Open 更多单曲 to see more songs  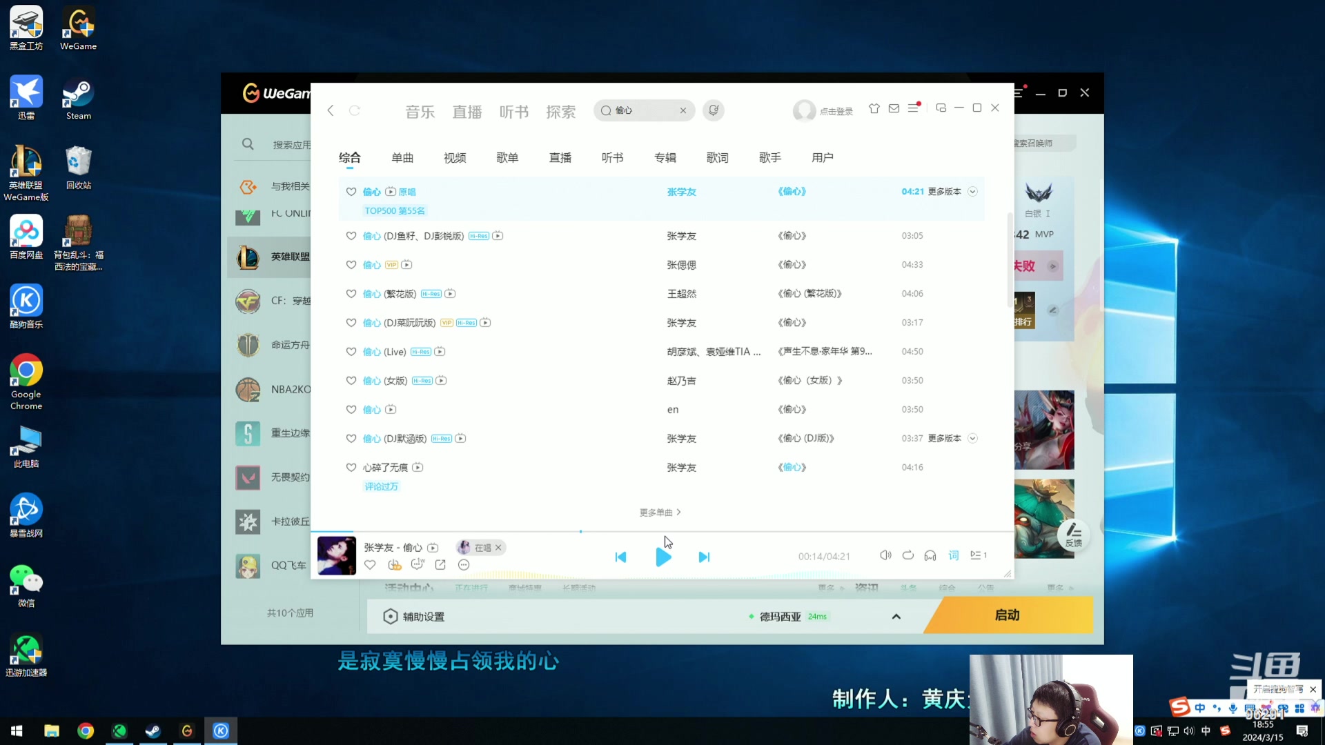(x=660, y=512)
